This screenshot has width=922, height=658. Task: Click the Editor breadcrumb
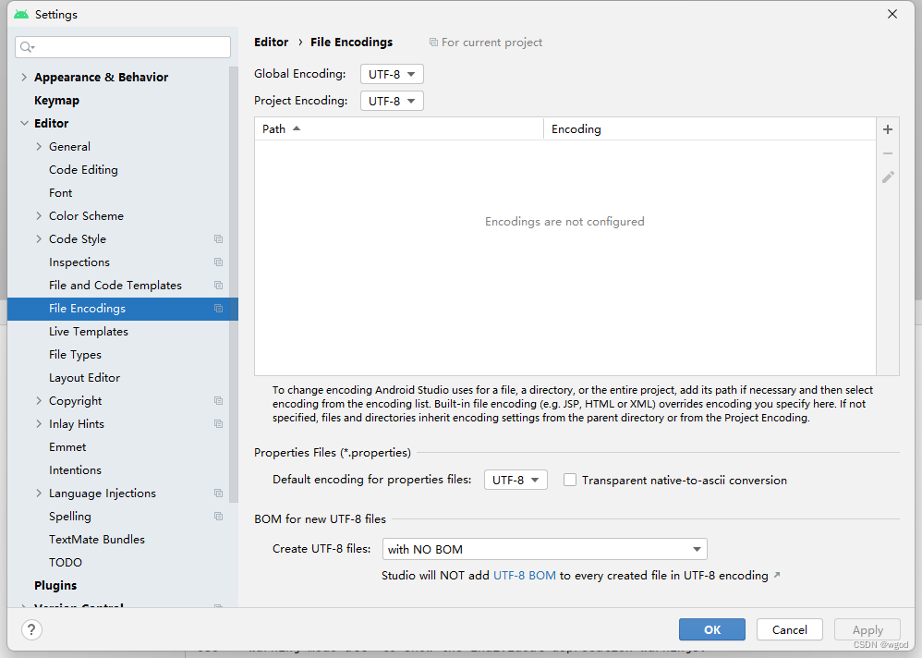[x=271, y=43]
